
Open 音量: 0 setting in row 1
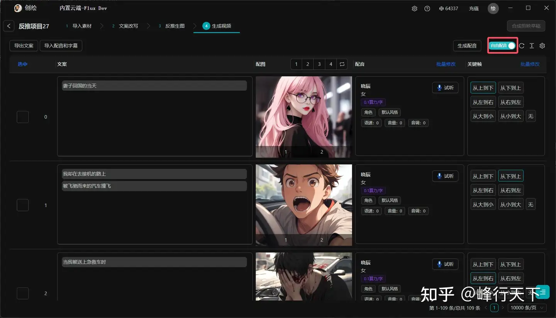click(x=395, y=211)
